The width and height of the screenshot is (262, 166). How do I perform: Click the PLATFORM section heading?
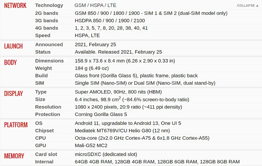(16, 125)
